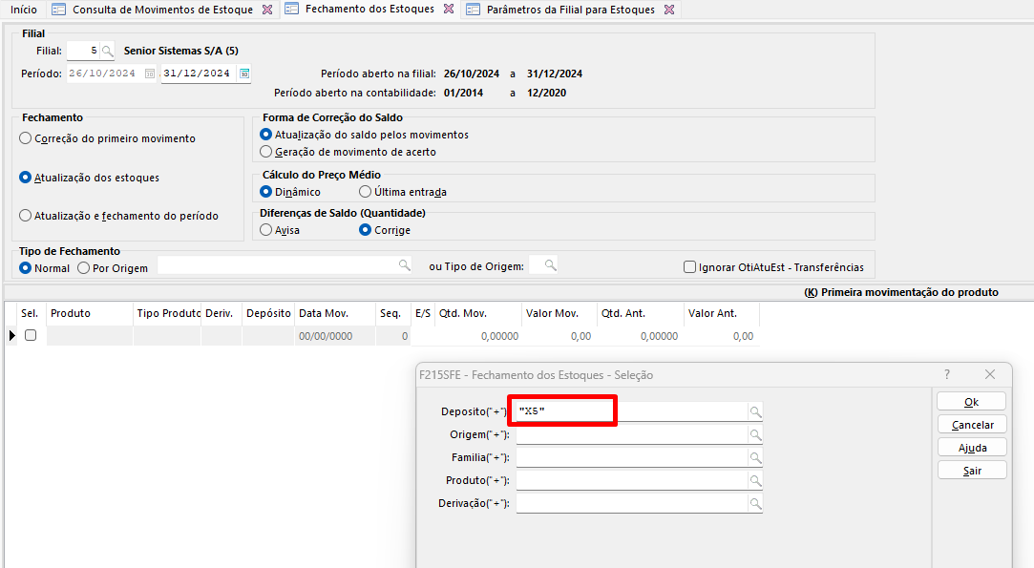
Task: Open Filial lookup magnifier icon
Action: pos(108,51)
